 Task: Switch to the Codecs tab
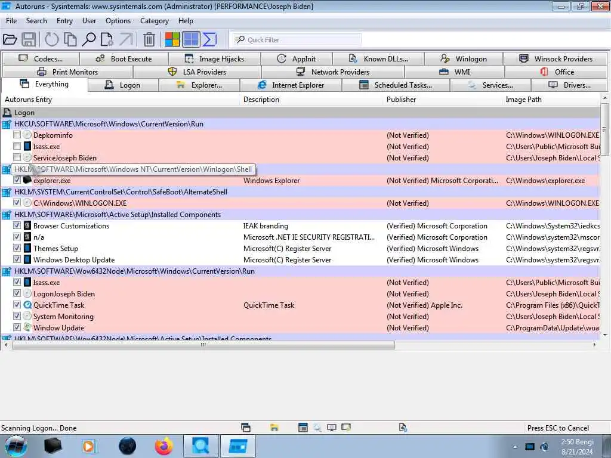41,58
